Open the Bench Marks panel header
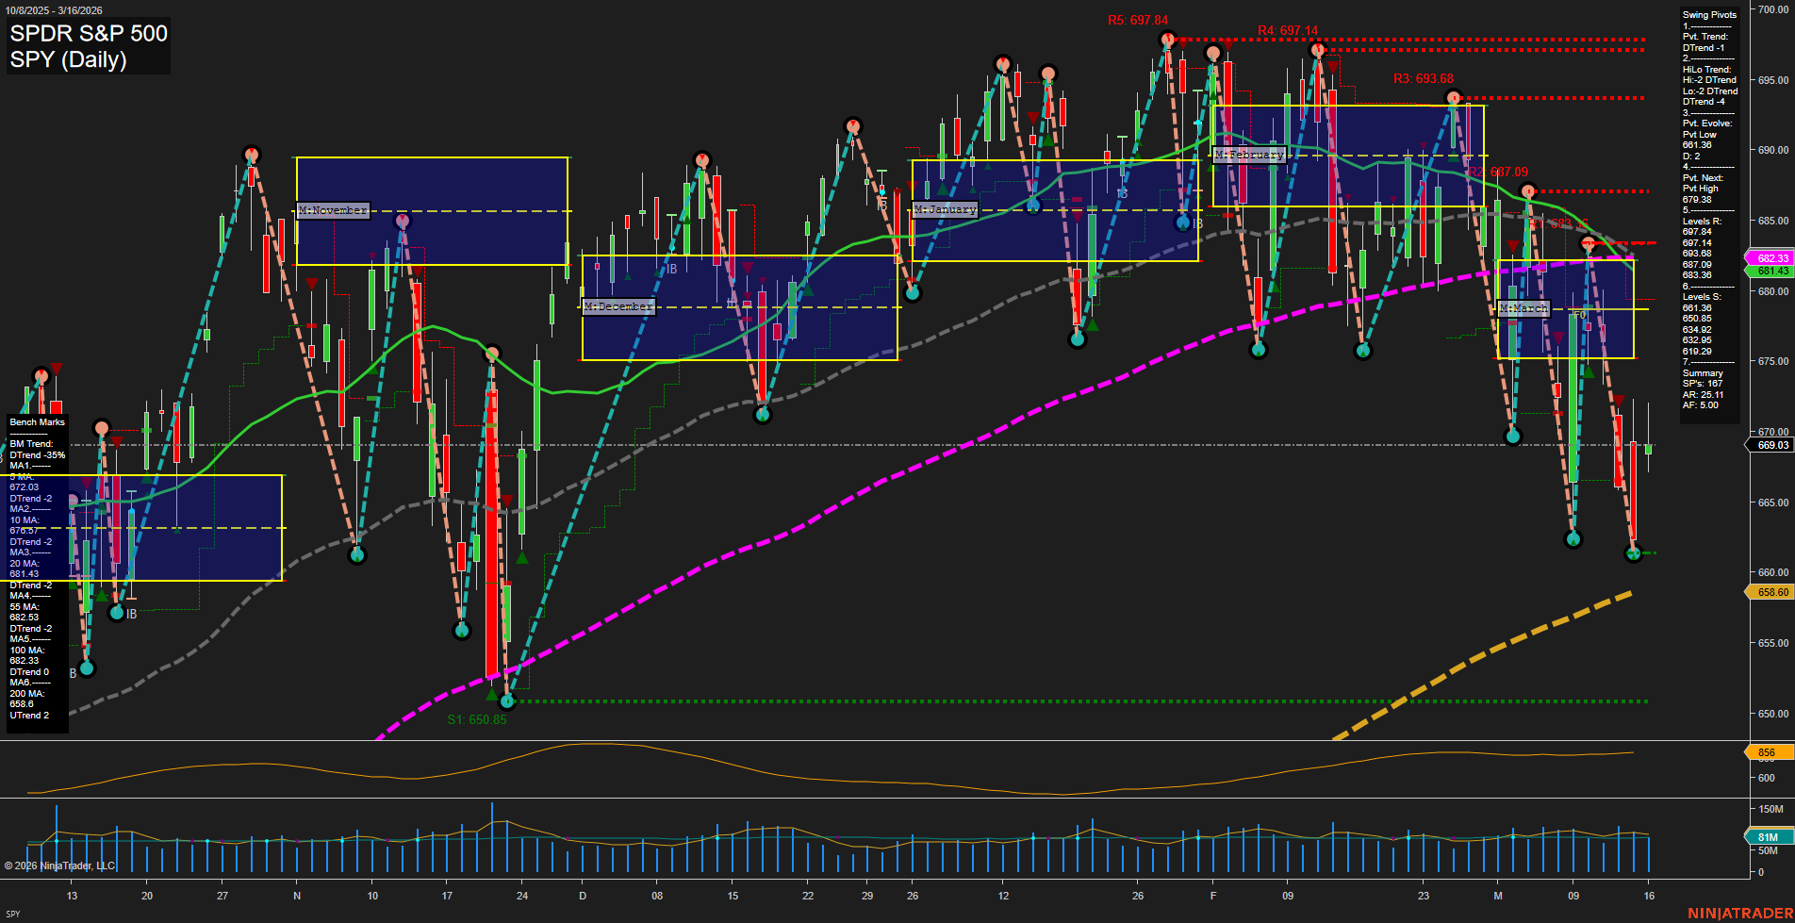 36,421
